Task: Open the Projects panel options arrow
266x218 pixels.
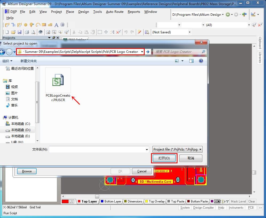Action: [49, 38]
